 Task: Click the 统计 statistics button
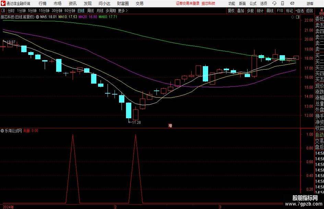[x=260, y=11]
